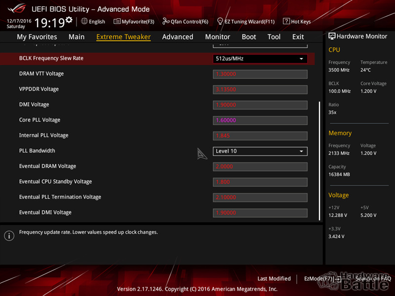Select DRAM VTT Voltage label
The width and height of the screenshot is (395, 296).
click(x=41, y=74)
